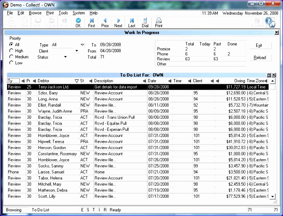Click the Dial phone icon
This screenshot has width=283, height=216.
[145, 21]
